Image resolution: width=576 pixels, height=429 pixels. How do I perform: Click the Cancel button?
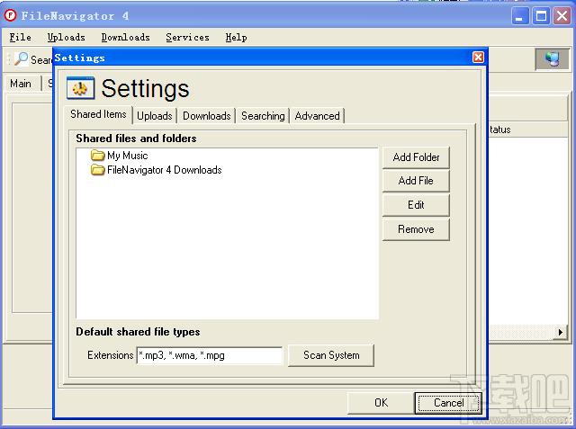click(x=448, y=403)
